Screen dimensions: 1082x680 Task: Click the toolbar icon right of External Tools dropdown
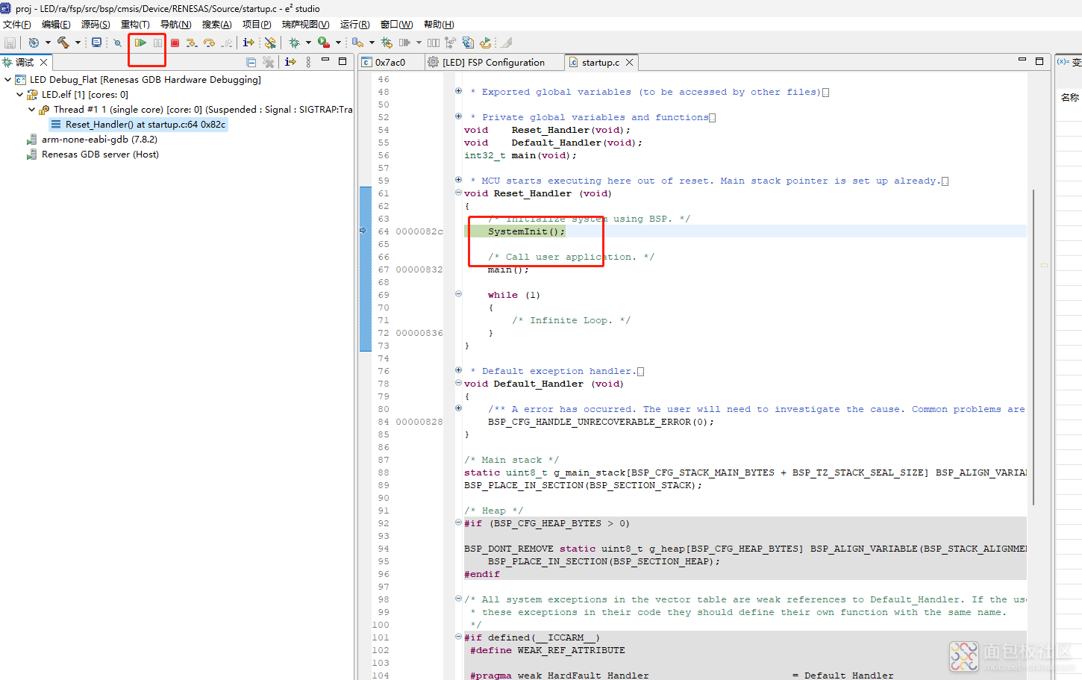coord(357,43)
